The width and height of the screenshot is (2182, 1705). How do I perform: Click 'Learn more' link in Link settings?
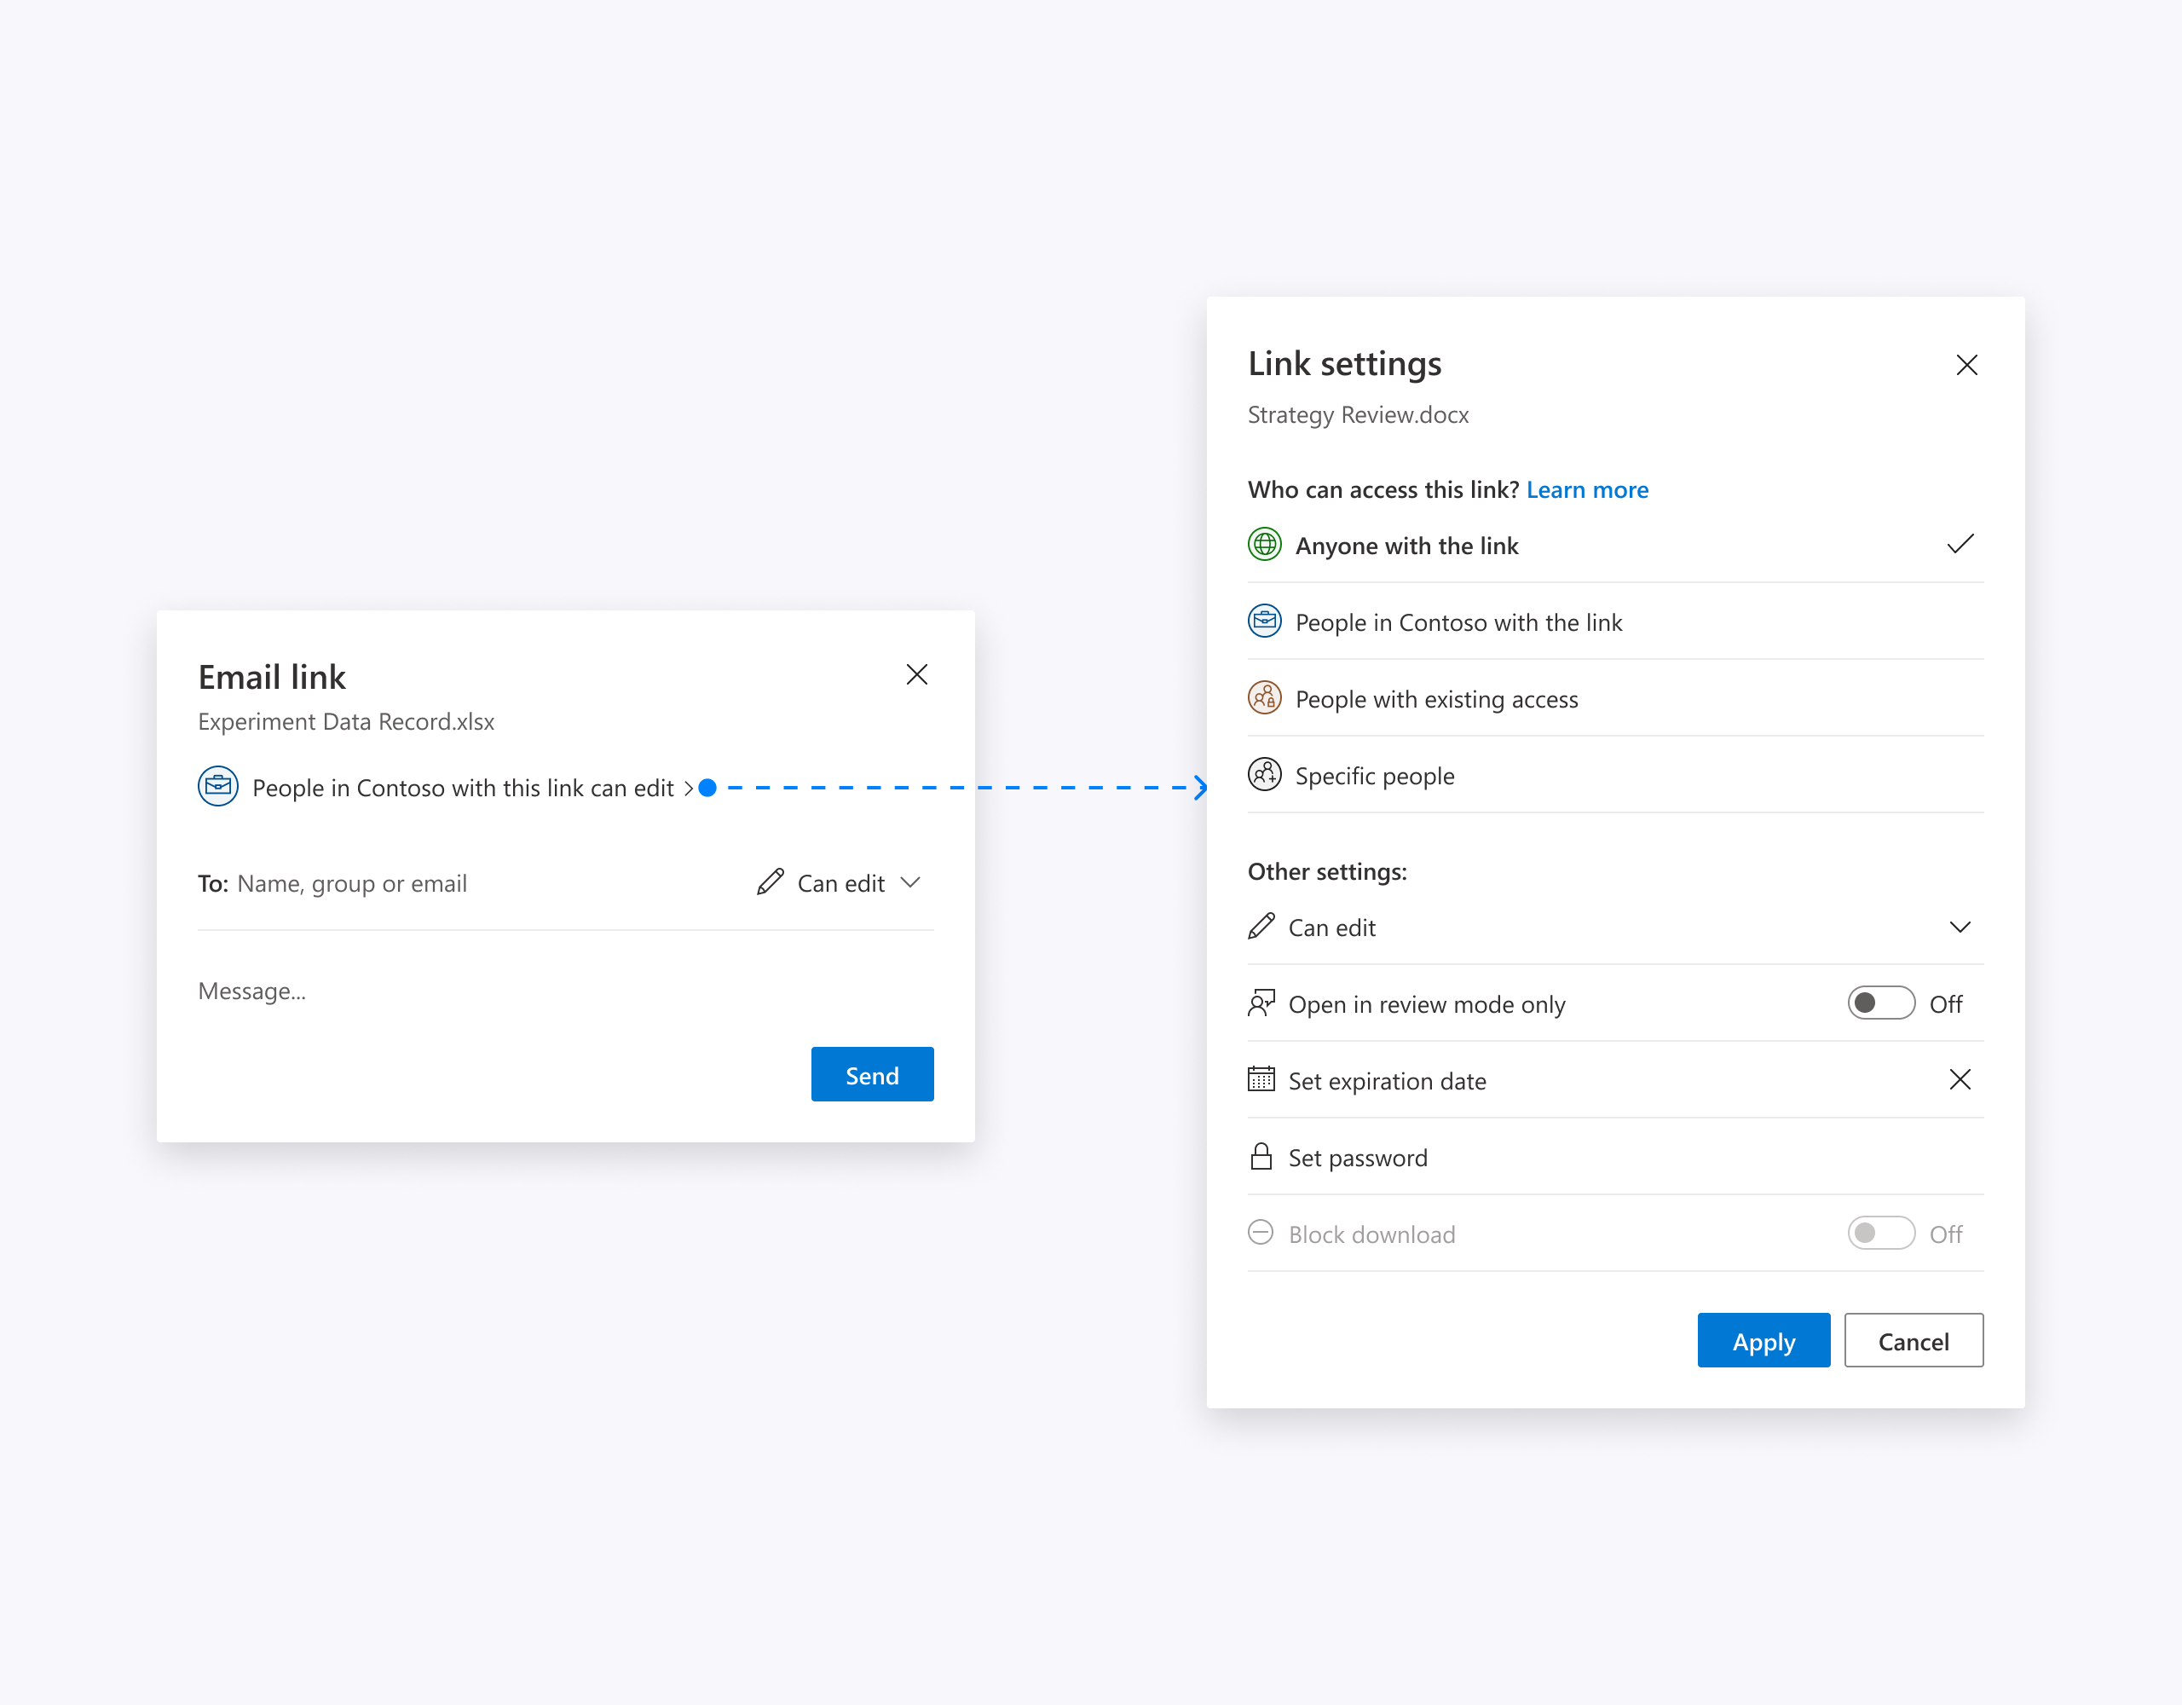pos(1589,488)
